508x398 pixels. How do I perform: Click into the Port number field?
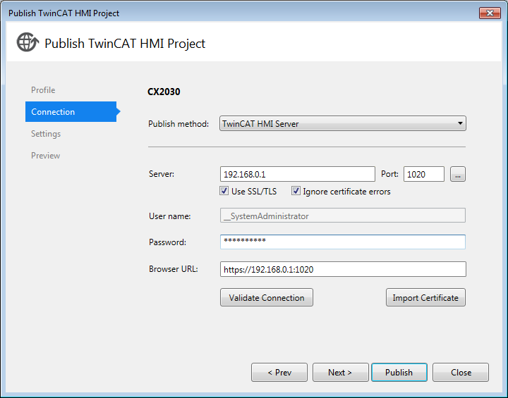coord(424,174)
